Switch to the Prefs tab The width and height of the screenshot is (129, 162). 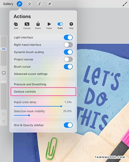point(60,25)
